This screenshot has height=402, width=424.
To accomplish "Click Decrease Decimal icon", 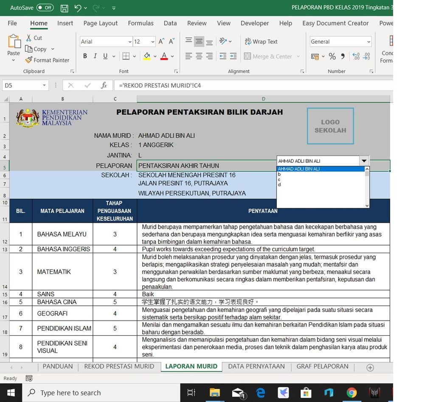I will pyautogui.click(x=366, y=56).
